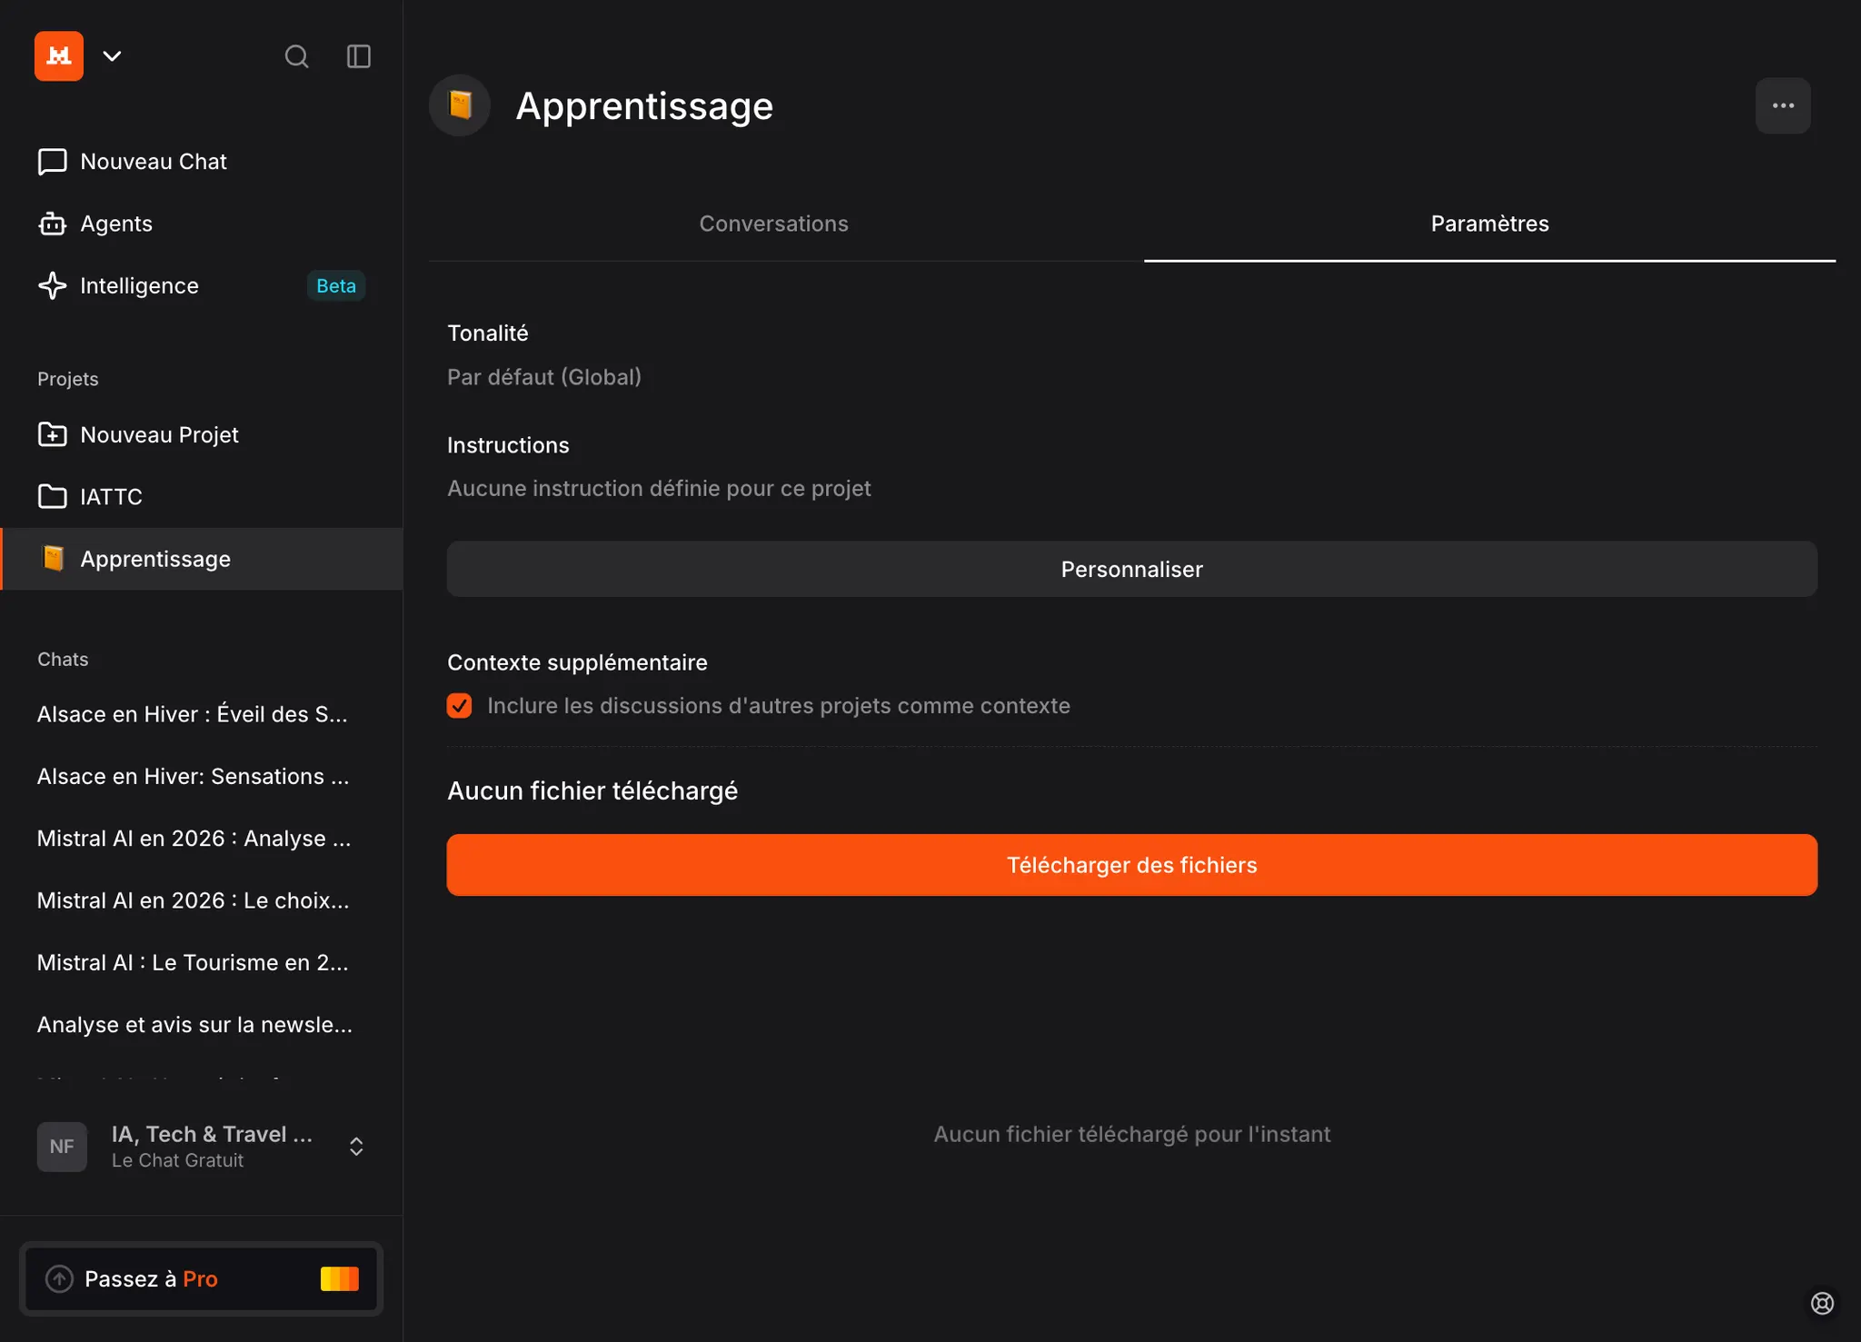Open Intelligence Beta section
1861x1342 pixels.
(x=139, y=285)
